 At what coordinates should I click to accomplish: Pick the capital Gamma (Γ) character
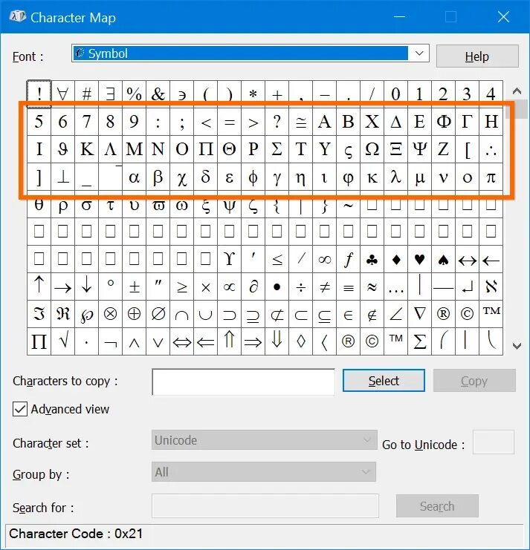(467, 122)
